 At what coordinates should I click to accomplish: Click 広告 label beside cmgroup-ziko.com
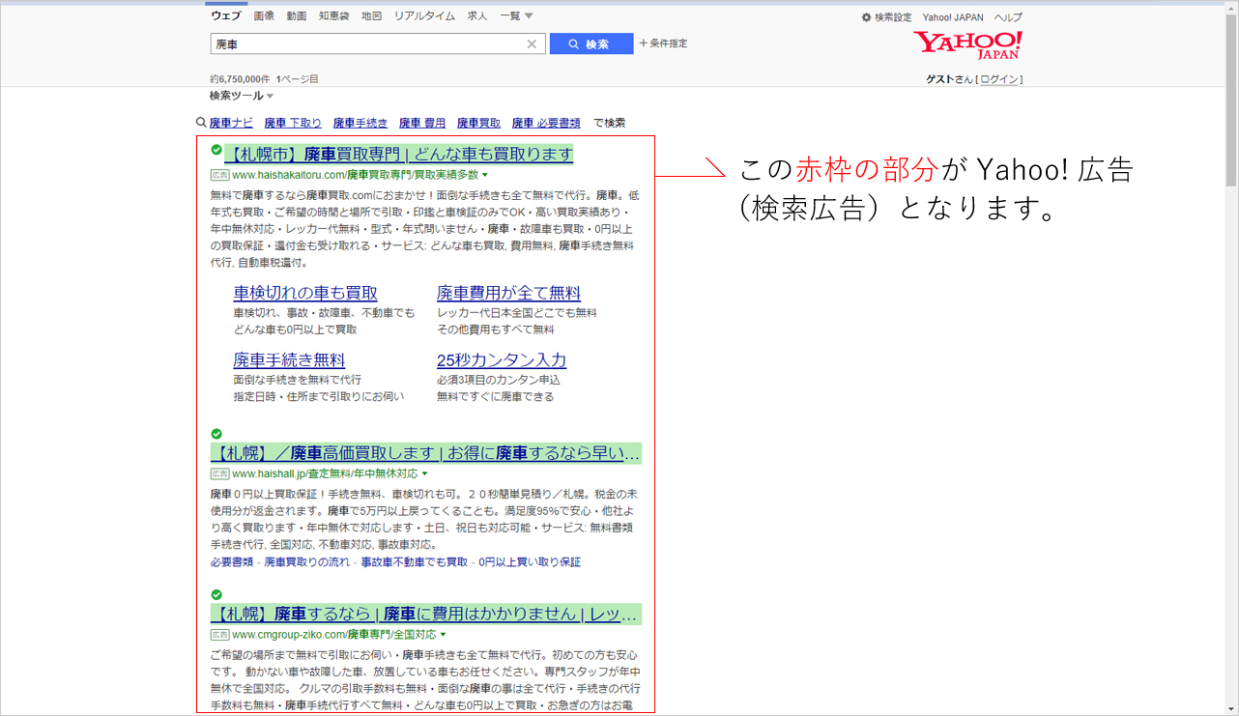219,635
